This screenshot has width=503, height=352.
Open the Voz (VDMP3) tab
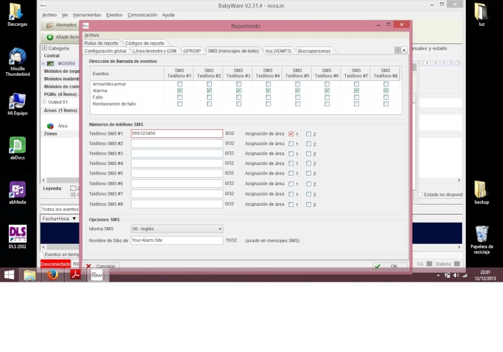[278, 51]
